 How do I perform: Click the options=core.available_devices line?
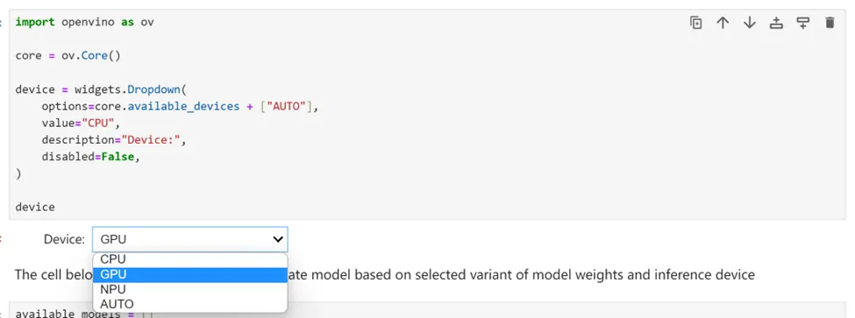(x=180, y=106)
